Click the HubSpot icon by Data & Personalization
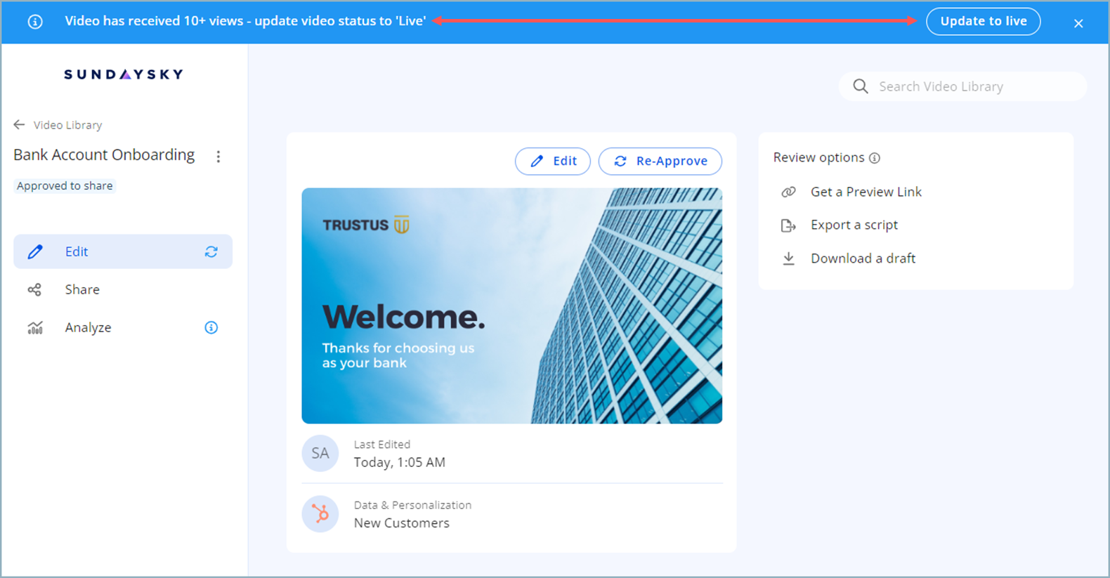Viewport: 1110px width, 578px height. click(x=320, y=514)
